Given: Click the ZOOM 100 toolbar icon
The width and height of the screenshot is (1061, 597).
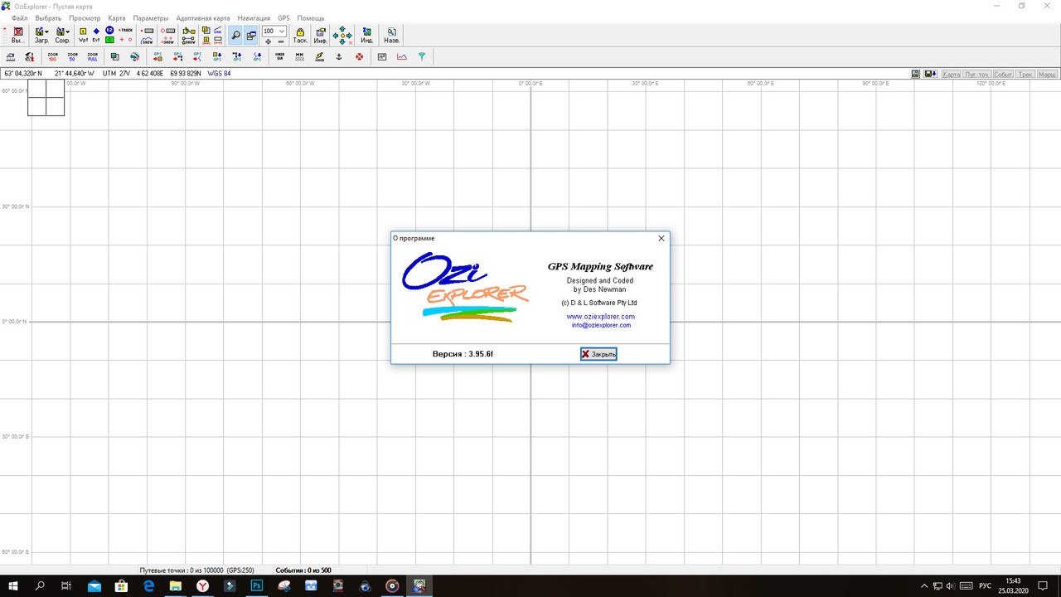Looking at the screenshot, I should (x=52, y=56).
